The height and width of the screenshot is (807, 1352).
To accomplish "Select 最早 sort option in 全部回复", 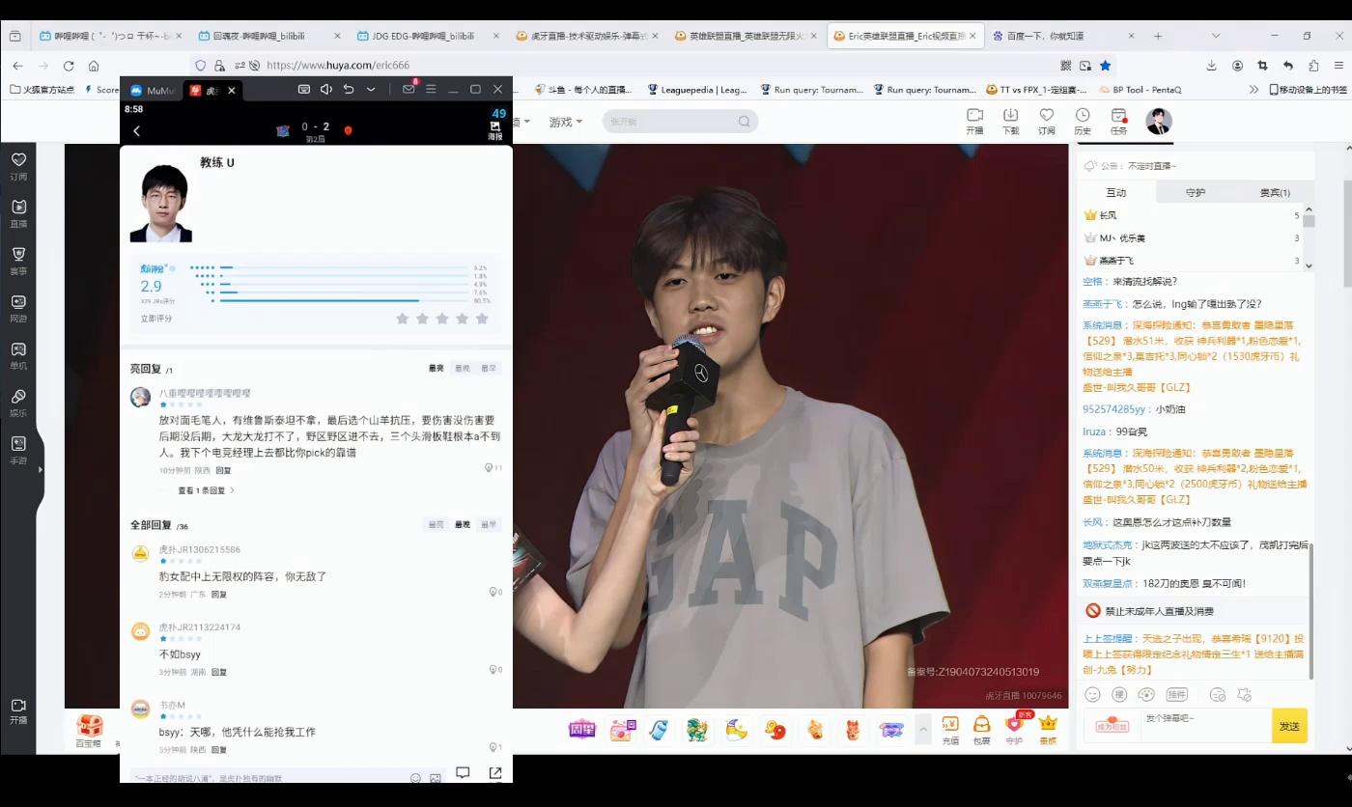I will point(489,525).
